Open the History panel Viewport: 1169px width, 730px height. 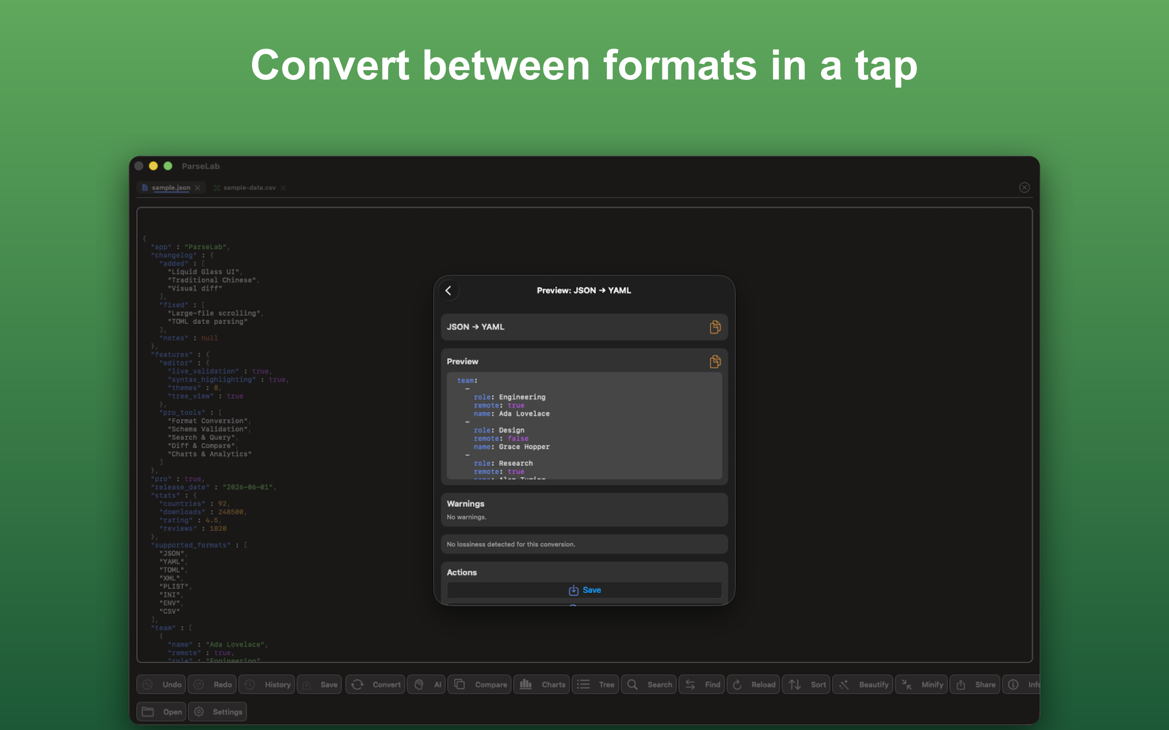(x=267, y=685)
